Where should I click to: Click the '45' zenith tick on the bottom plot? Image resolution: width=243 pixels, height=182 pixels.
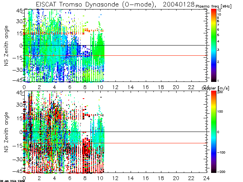19,93
